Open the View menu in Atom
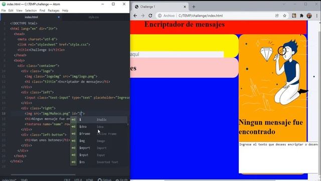The height and width of the screenshot is (181, 321). pos(19,11)
